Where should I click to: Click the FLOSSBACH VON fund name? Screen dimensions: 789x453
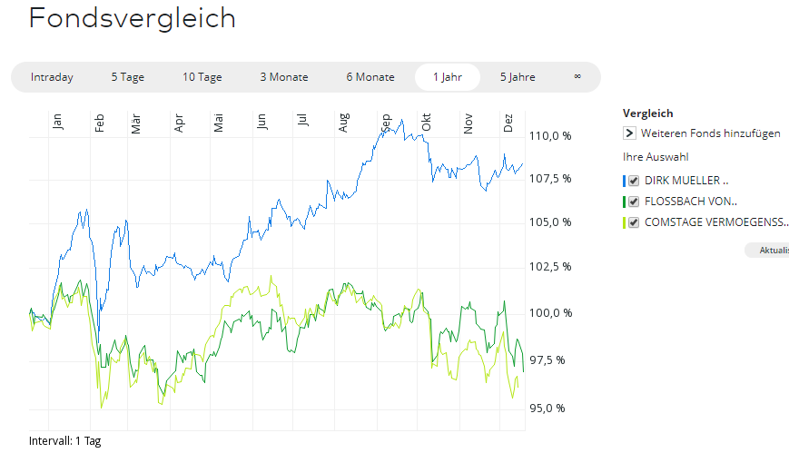pos(690,202)
